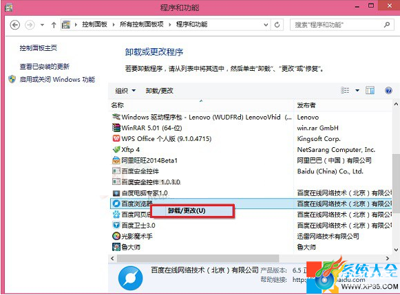The width and height of the screenshot is (400, 295).
Task: Click scroll down arrow of list
Action: click(x=396, y=250)
